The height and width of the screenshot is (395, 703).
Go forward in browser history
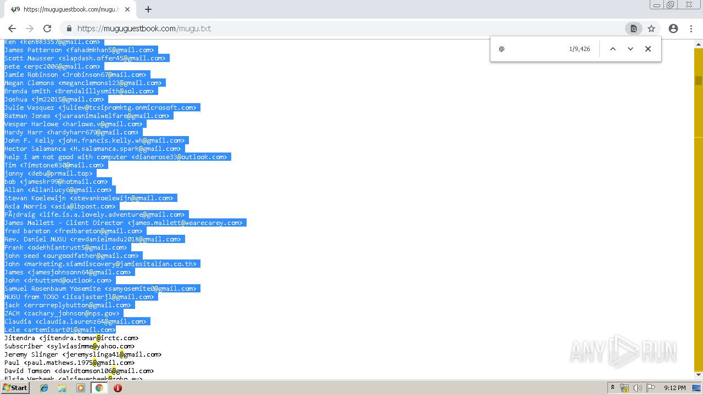pyautogui.click(x=30, y=29)
